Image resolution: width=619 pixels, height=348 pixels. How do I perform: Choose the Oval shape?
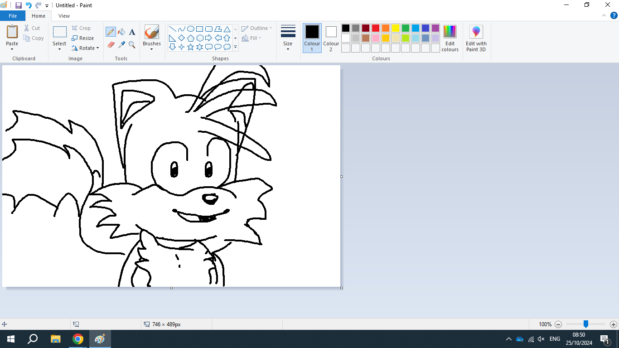191,29
